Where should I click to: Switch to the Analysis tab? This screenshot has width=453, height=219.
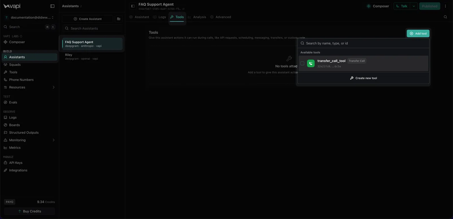coord(197,17)
